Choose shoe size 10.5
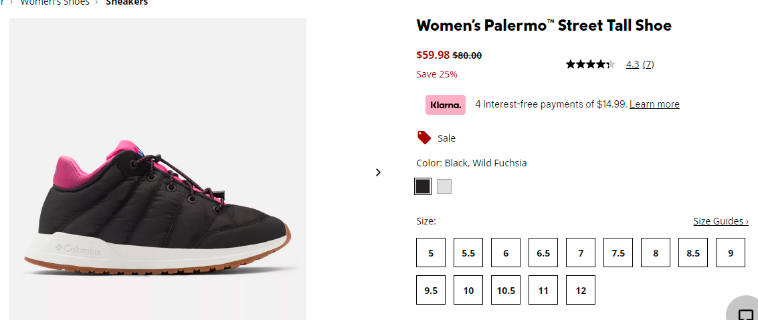 click(506, 290)
